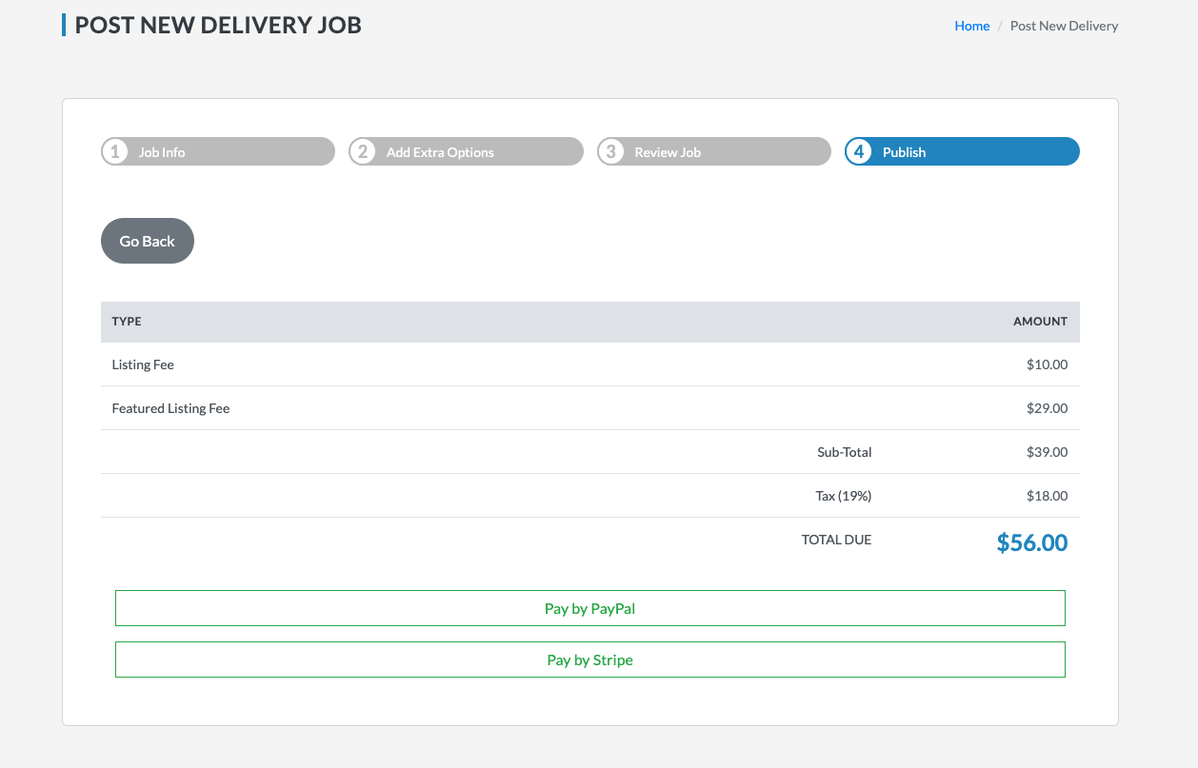The image size is (1198, 768).
Task: Open the Add Extra Options step
Action: tap(440, 152)
